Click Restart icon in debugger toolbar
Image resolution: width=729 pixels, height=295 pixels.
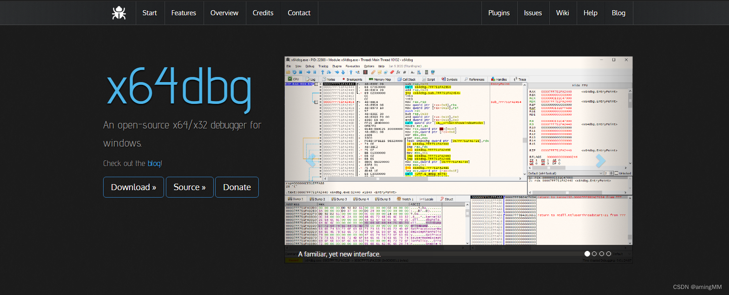295,72
